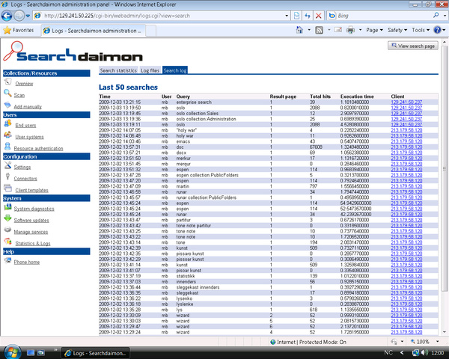Viewport: 449px width, 359px height.
Task: Open Bing search provider dropdown arrow
Action: click(445, 16)
